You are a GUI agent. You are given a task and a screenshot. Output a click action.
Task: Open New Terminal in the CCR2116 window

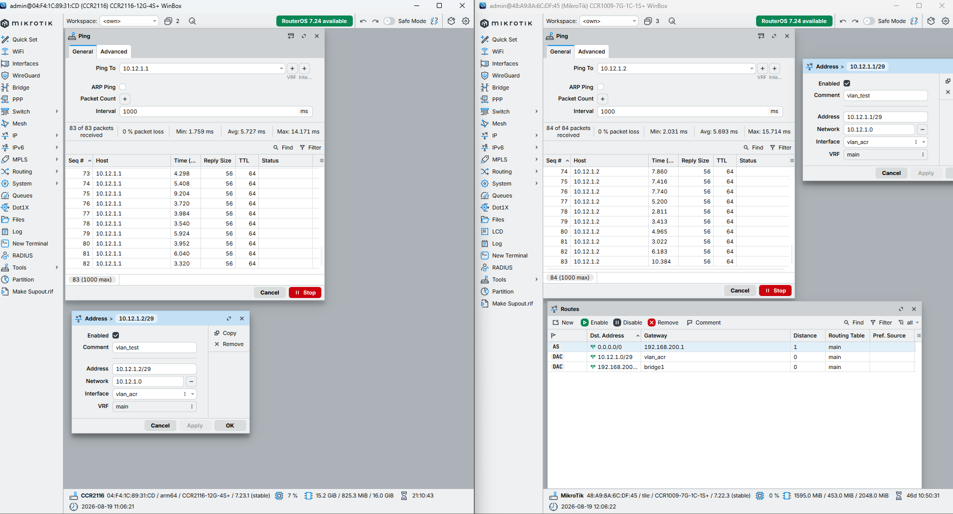(x=30, y=243)
